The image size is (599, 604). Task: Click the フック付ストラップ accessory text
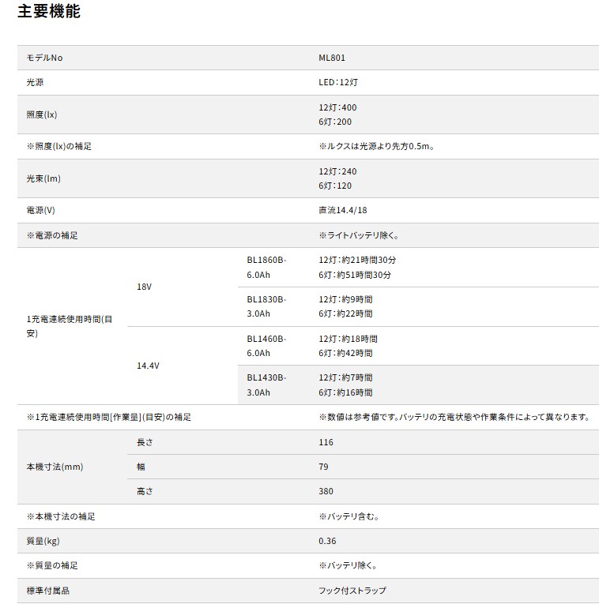tap(352, 591)
